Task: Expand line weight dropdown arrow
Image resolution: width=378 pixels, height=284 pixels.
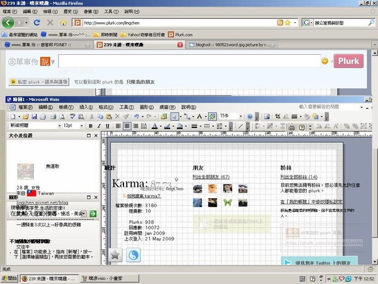Action: point(200,126)
